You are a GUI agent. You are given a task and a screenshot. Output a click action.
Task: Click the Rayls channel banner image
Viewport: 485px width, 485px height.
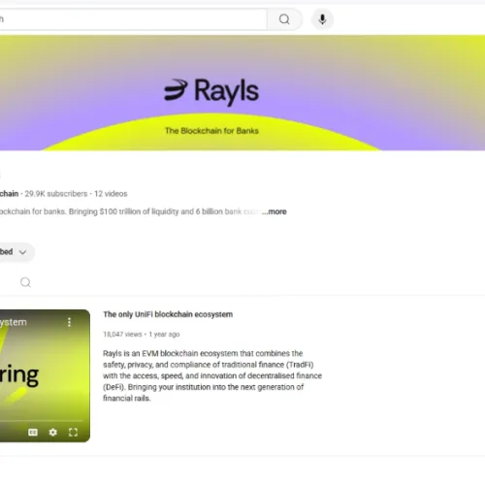click(x=242, y=93)
